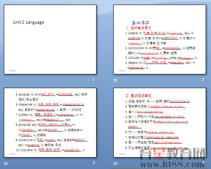Click the date footer on slide 1
The image size is (211, 169).
[13, 71]
